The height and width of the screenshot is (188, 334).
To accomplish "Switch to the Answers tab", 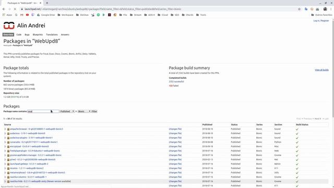I will [65, 34].
